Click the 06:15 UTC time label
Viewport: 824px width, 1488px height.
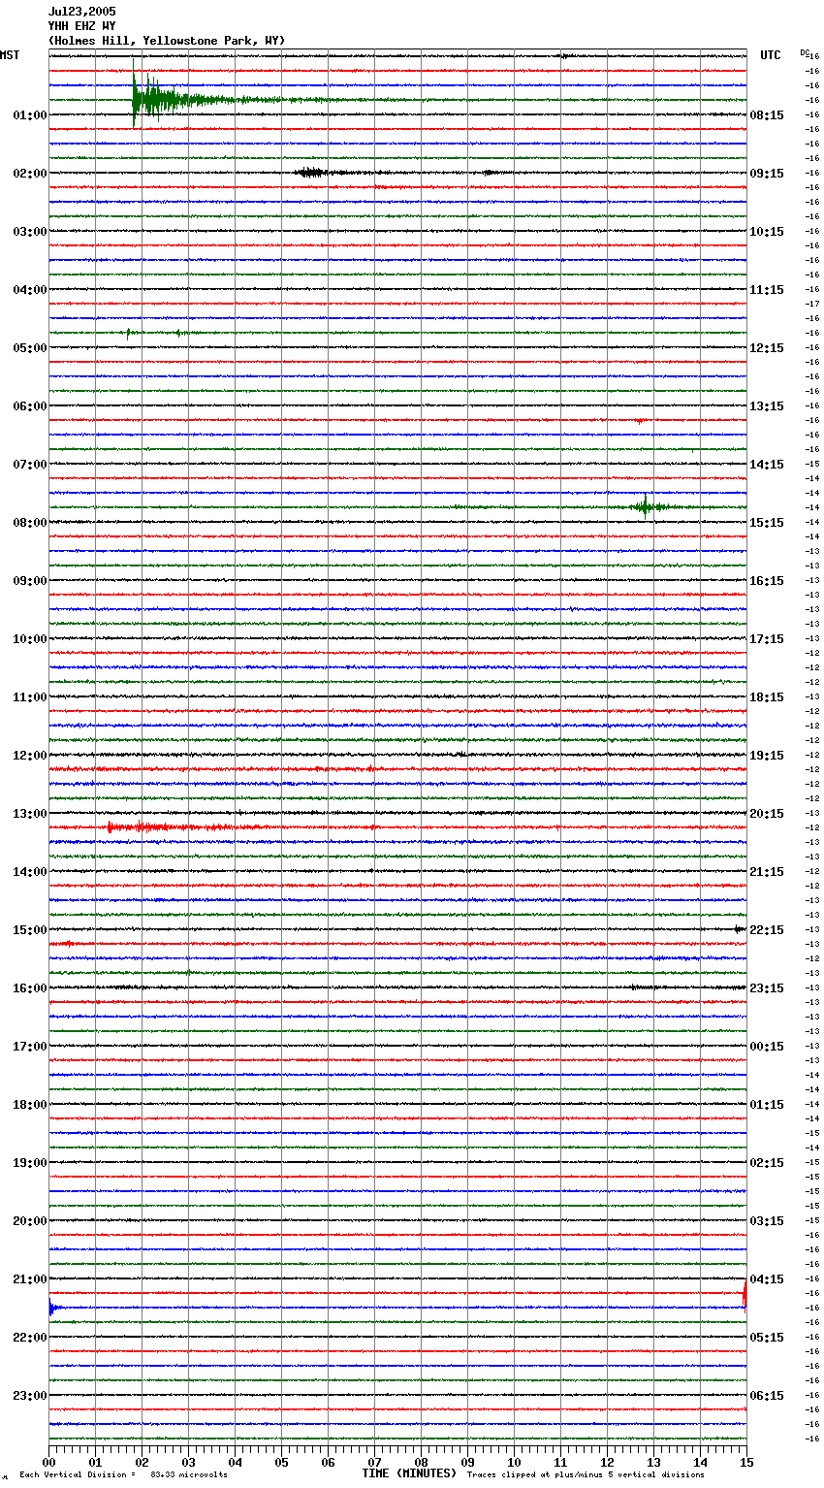767,1396
